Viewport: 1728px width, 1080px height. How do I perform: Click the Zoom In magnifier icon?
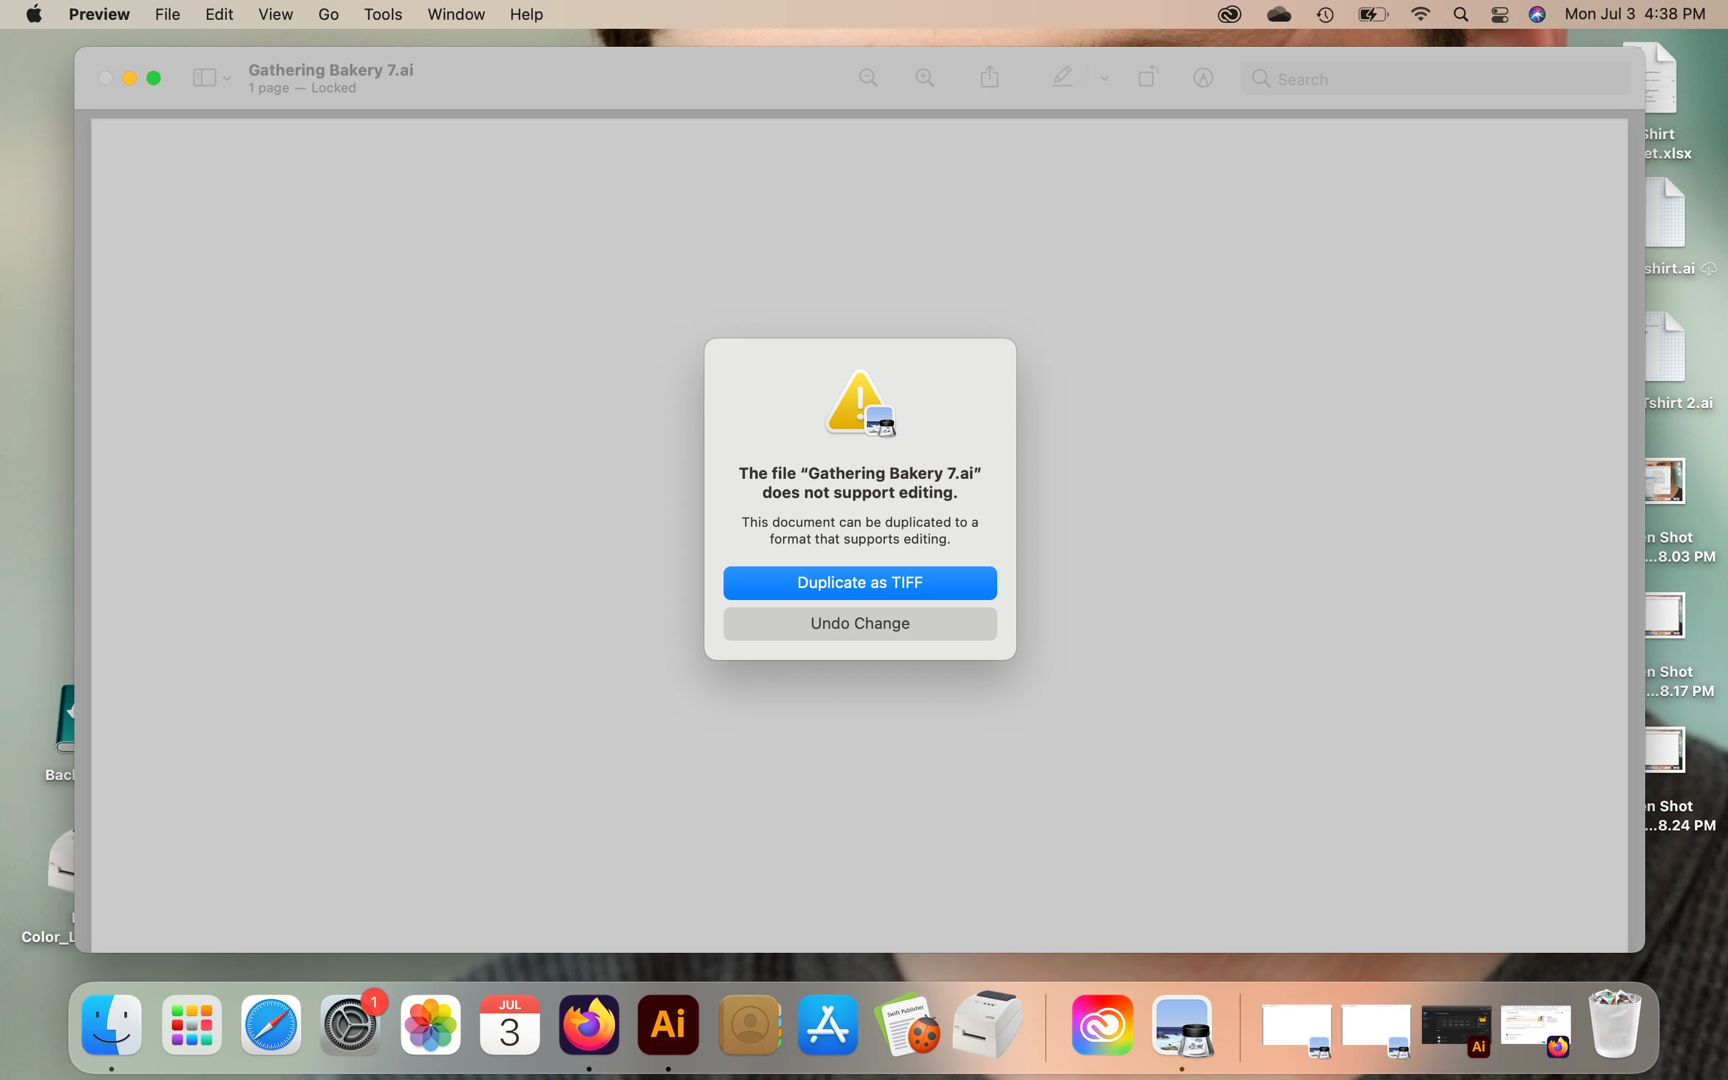coord(925,78)
